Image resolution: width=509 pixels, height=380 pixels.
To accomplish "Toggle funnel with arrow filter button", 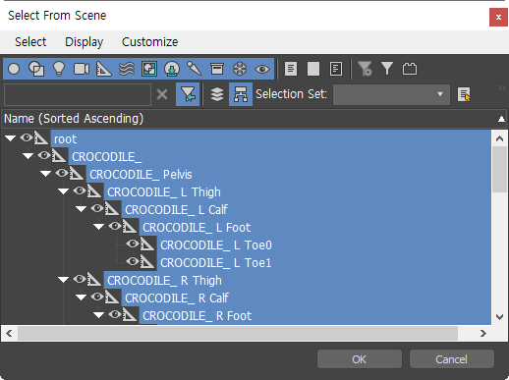I will (x=188, y=94).
